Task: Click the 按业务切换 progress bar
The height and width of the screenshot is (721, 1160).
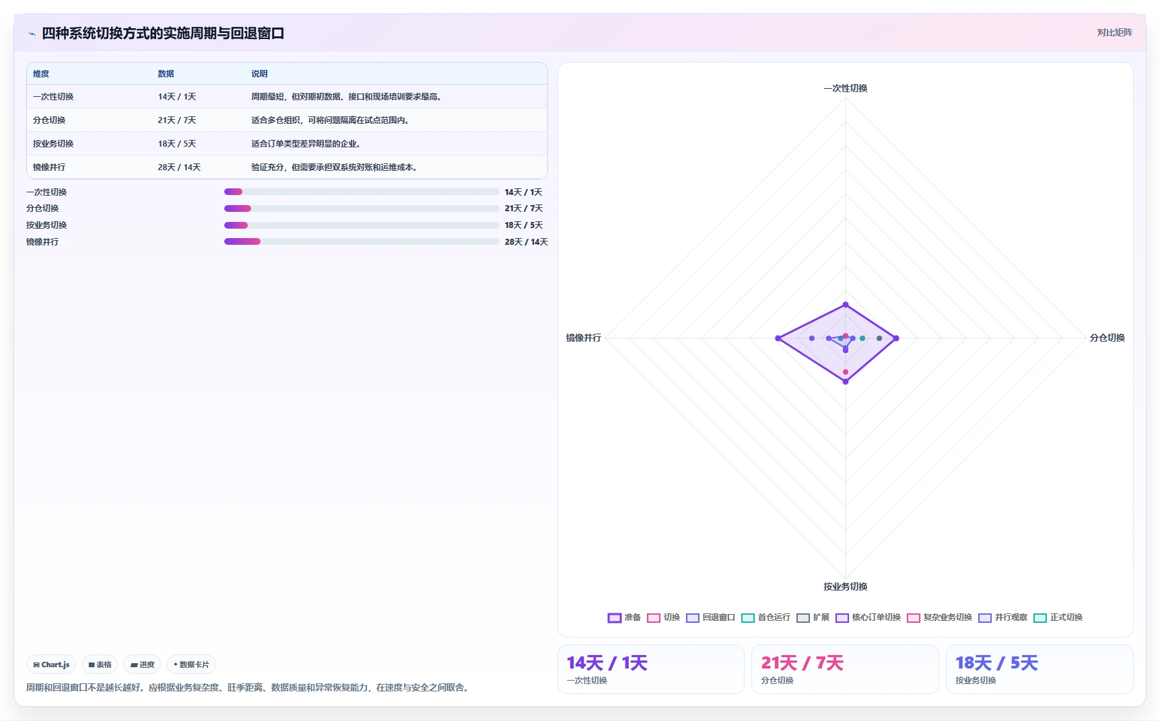Action: pos(362,225)
